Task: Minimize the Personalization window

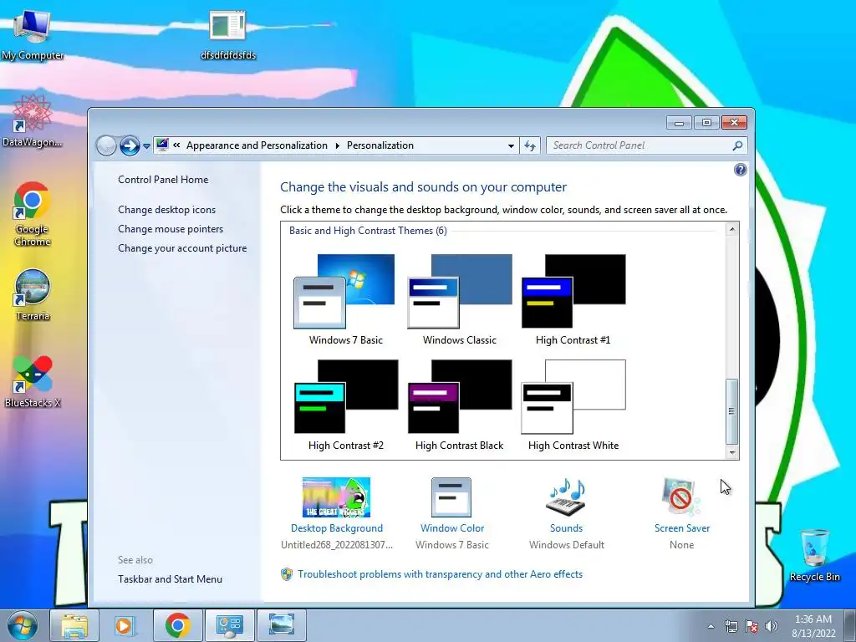Action: click(679, 123)
